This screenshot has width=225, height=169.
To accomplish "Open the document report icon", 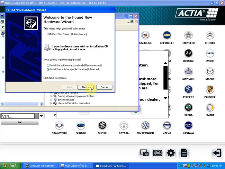I will (x=184, y=153).
